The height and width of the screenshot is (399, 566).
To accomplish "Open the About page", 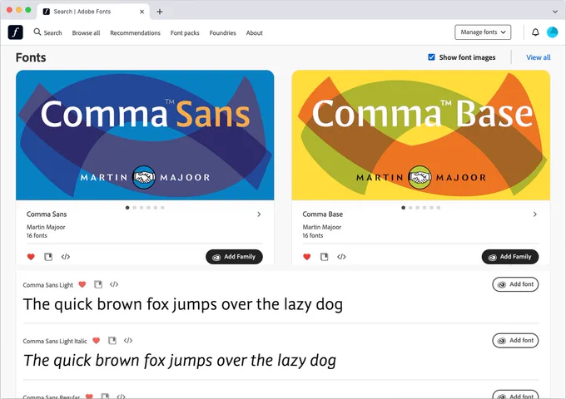I will coord(255,32).
